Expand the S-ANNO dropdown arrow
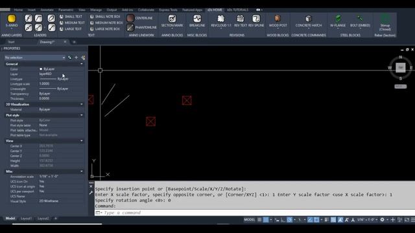The height and width of the screenshot is (233, 415). (x=12, y=28)
